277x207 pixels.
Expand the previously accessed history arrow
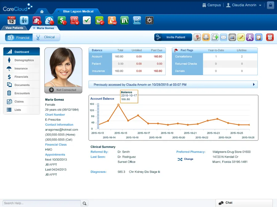[x=254, y=85]
